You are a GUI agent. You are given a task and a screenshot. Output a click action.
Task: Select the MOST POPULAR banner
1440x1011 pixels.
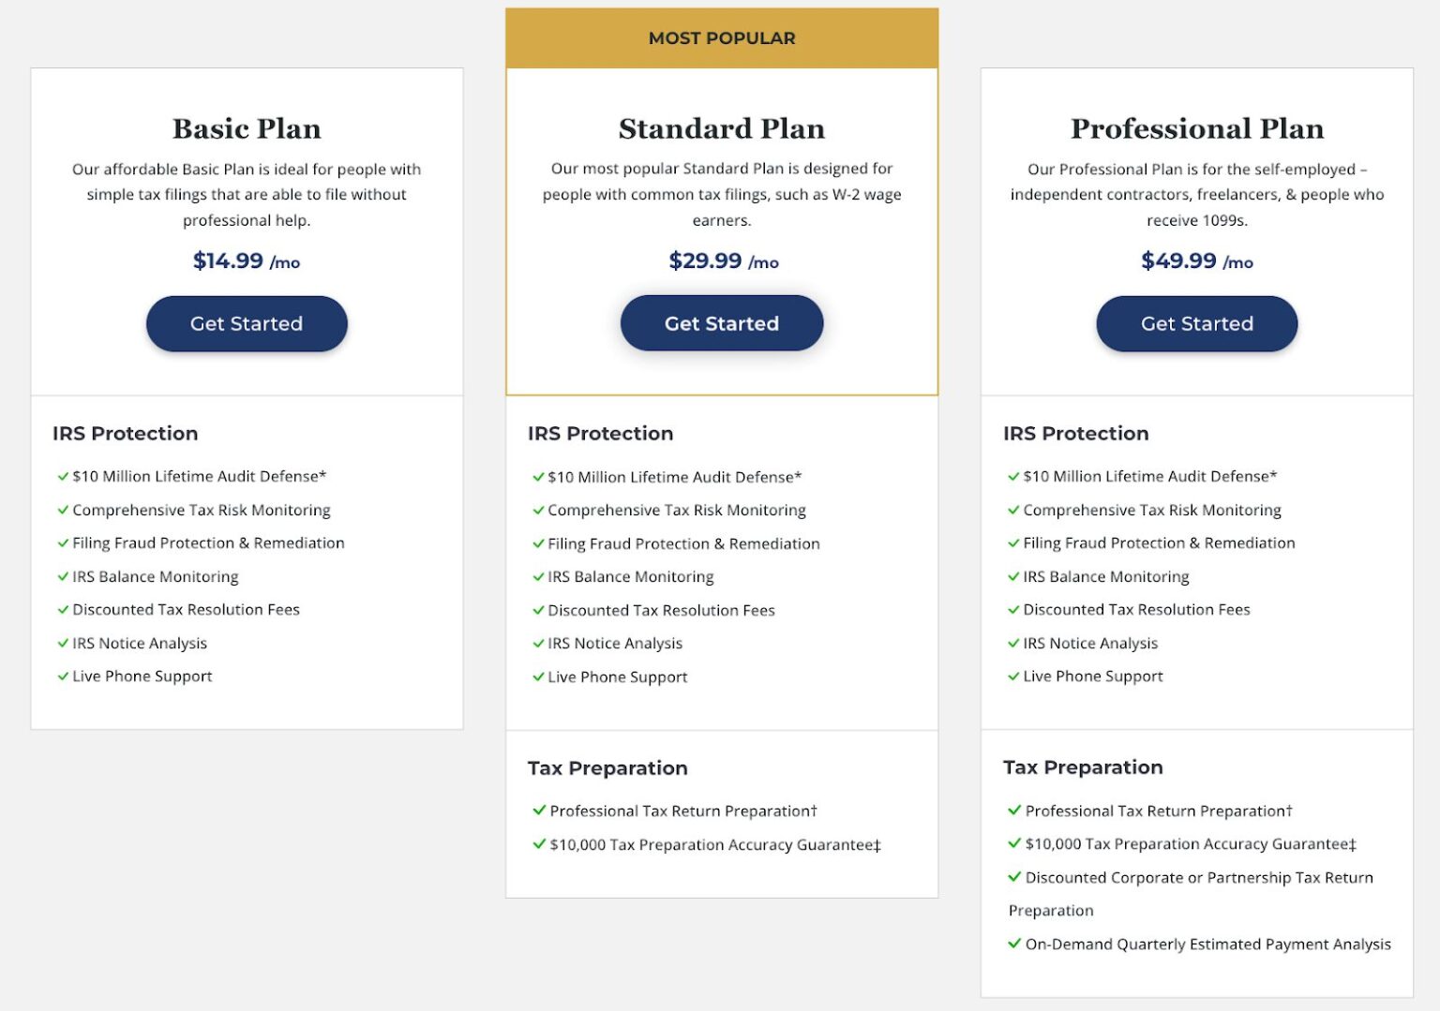pyautogui.click(x=721, y=37)
